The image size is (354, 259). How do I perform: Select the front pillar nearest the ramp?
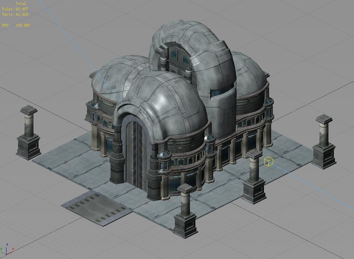pyautogui.click(x=185, y=211)
